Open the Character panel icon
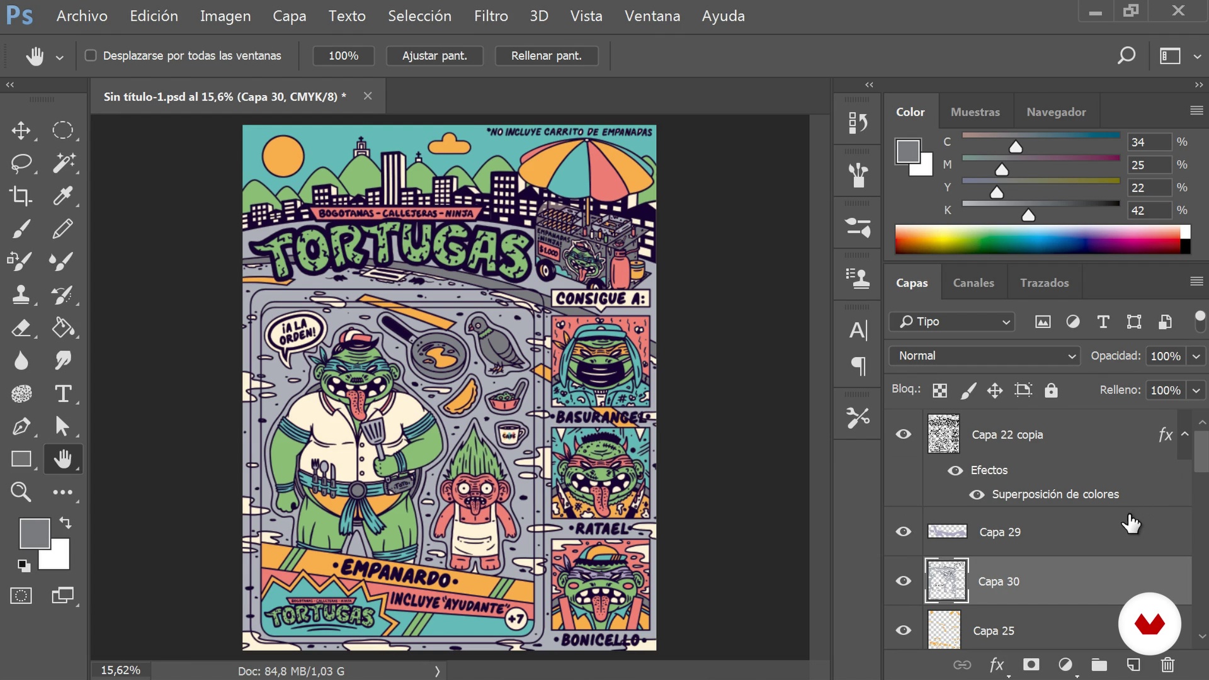This screenshot has height=680, width=1209. click(x=858, y=330)
